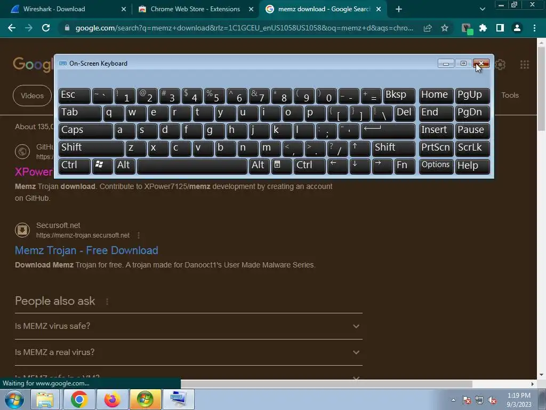Screen dimensions: 546x410
Task: Show hidden tray icons arrow
Action: click(x=453, y=400)
